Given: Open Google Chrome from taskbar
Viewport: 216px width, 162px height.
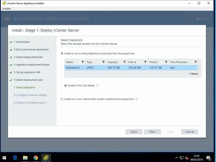Looking at the screenshot, I should point(36,158).
